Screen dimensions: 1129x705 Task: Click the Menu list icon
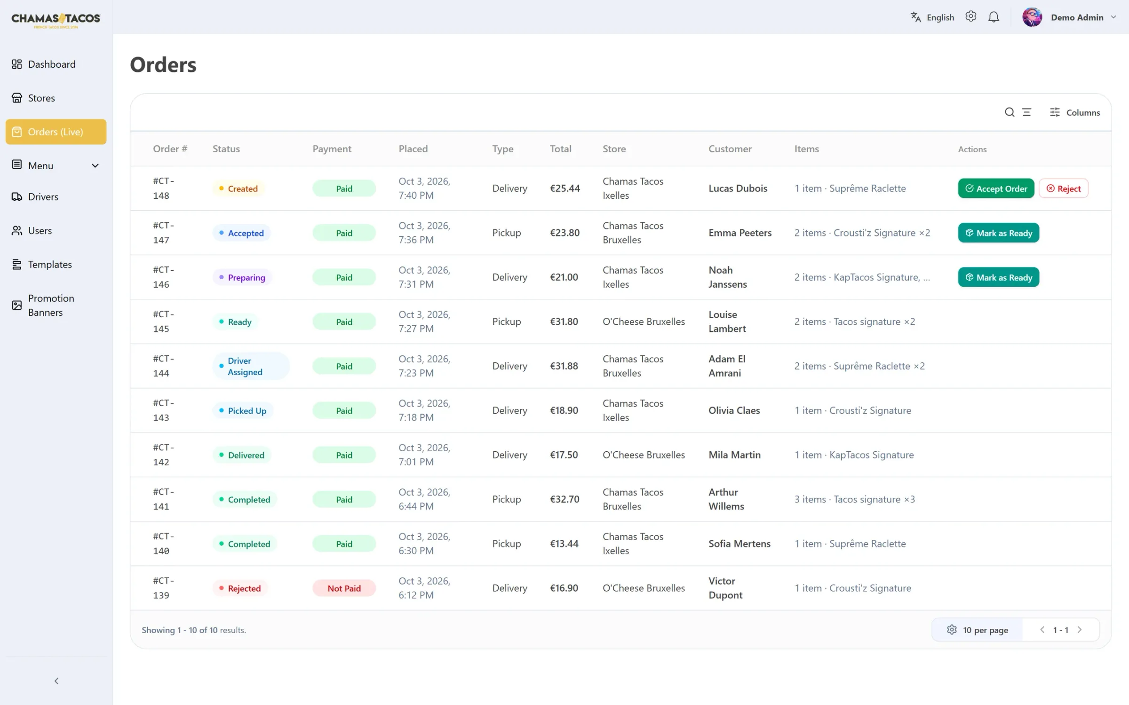pyautogui.click(x=17, y=165)
